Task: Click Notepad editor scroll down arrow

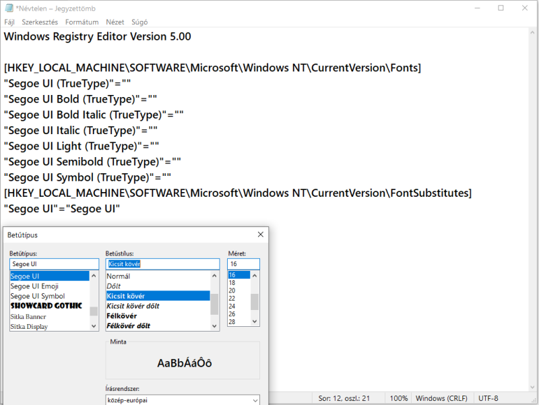Action: coord(532,387)
